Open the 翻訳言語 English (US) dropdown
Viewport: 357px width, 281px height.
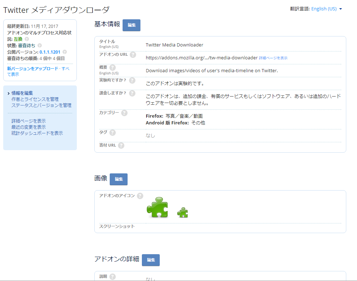coord(327,9)
